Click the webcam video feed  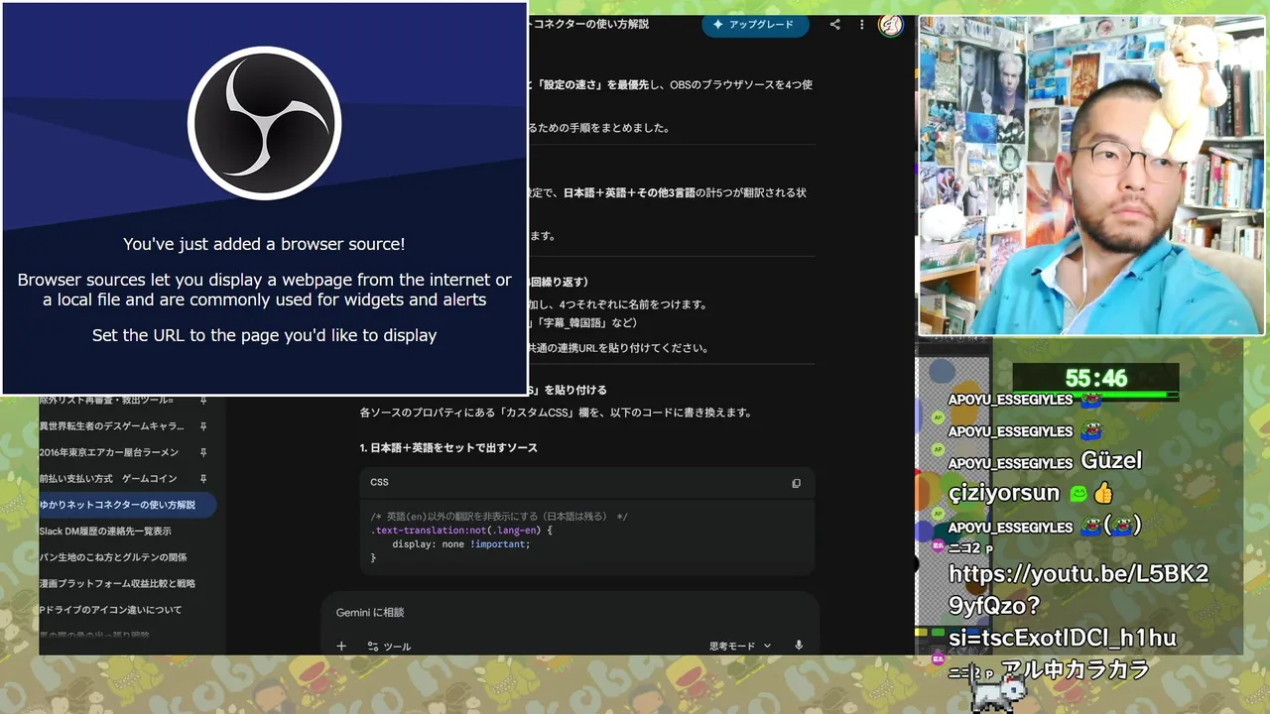pos(1090,175)
